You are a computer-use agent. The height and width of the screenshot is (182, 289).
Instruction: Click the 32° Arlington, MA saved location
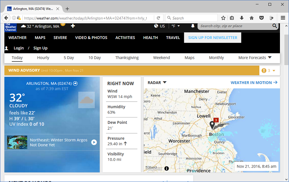click(40, 26)
